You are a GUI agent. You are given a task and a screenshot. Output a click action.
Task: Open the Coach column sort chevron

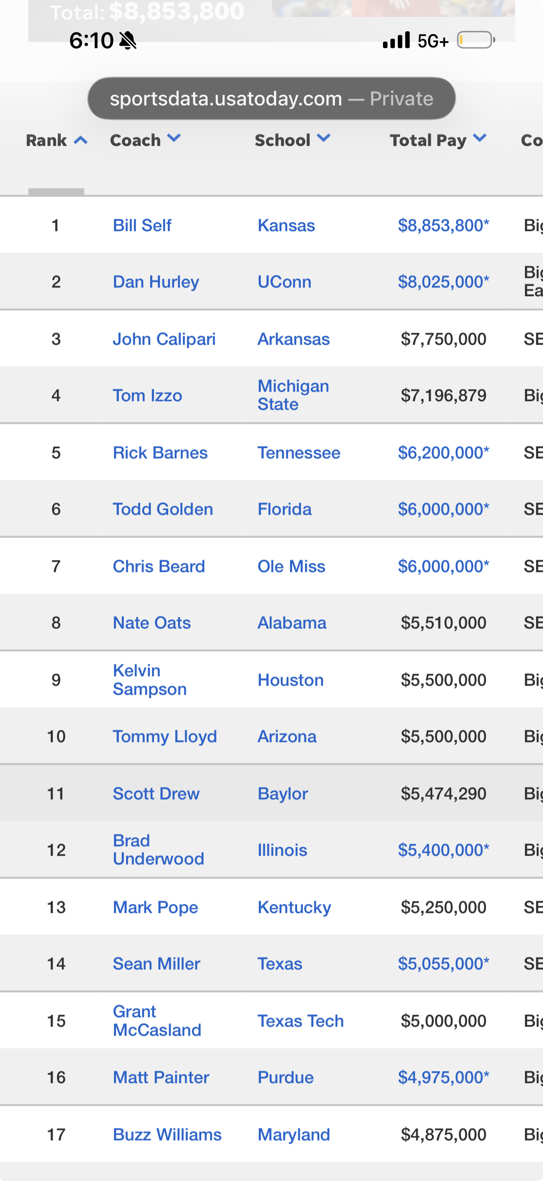point(174,138)
